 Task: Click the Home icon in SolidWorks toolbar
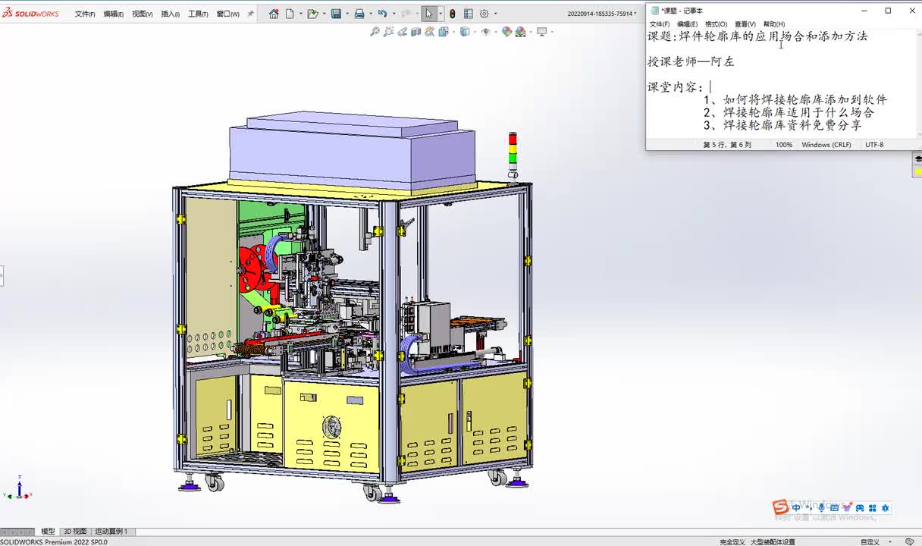coord(274,14)
